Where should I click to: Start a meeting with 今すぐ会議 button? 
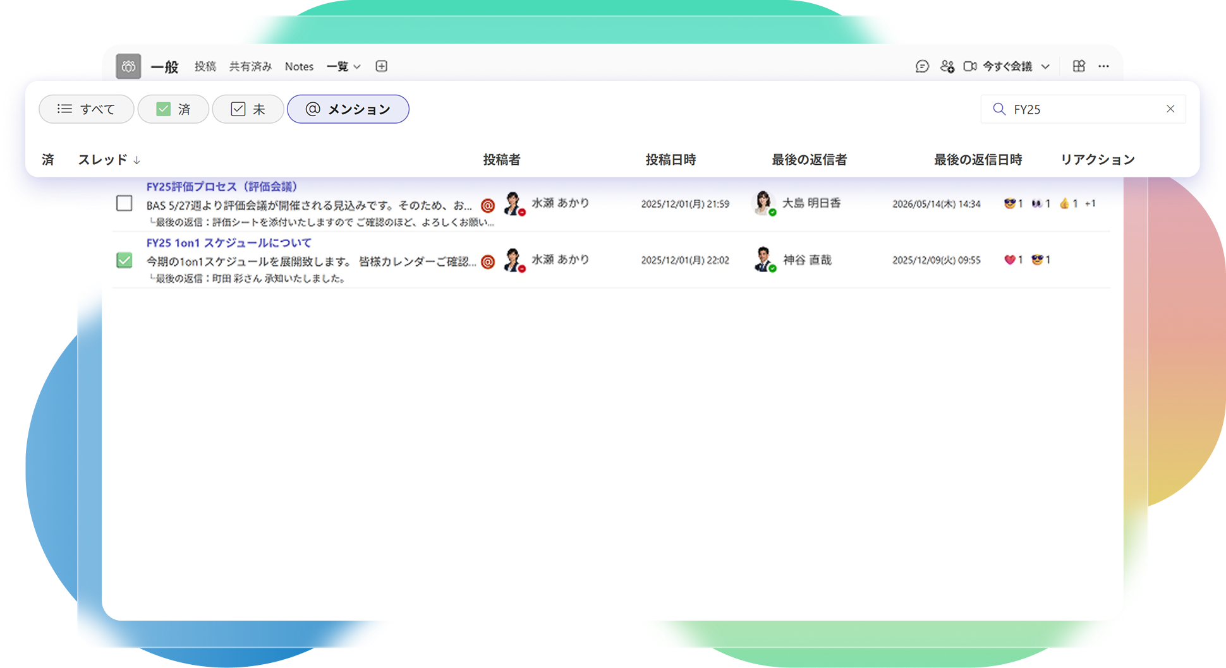(x=1007, y=66)
